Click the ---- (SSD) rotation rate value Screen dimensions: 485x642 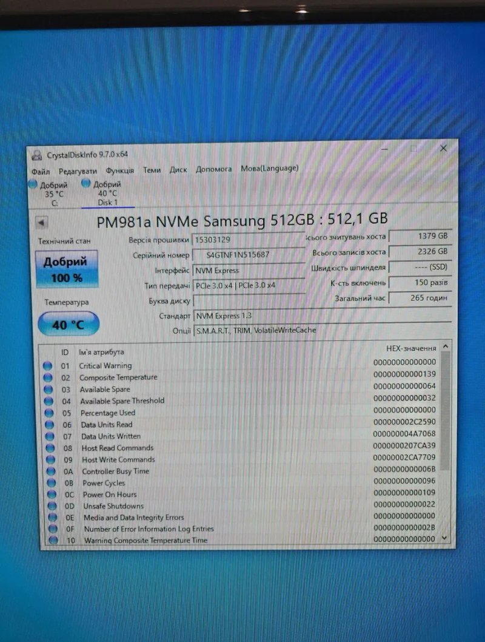tap(420, 267)
